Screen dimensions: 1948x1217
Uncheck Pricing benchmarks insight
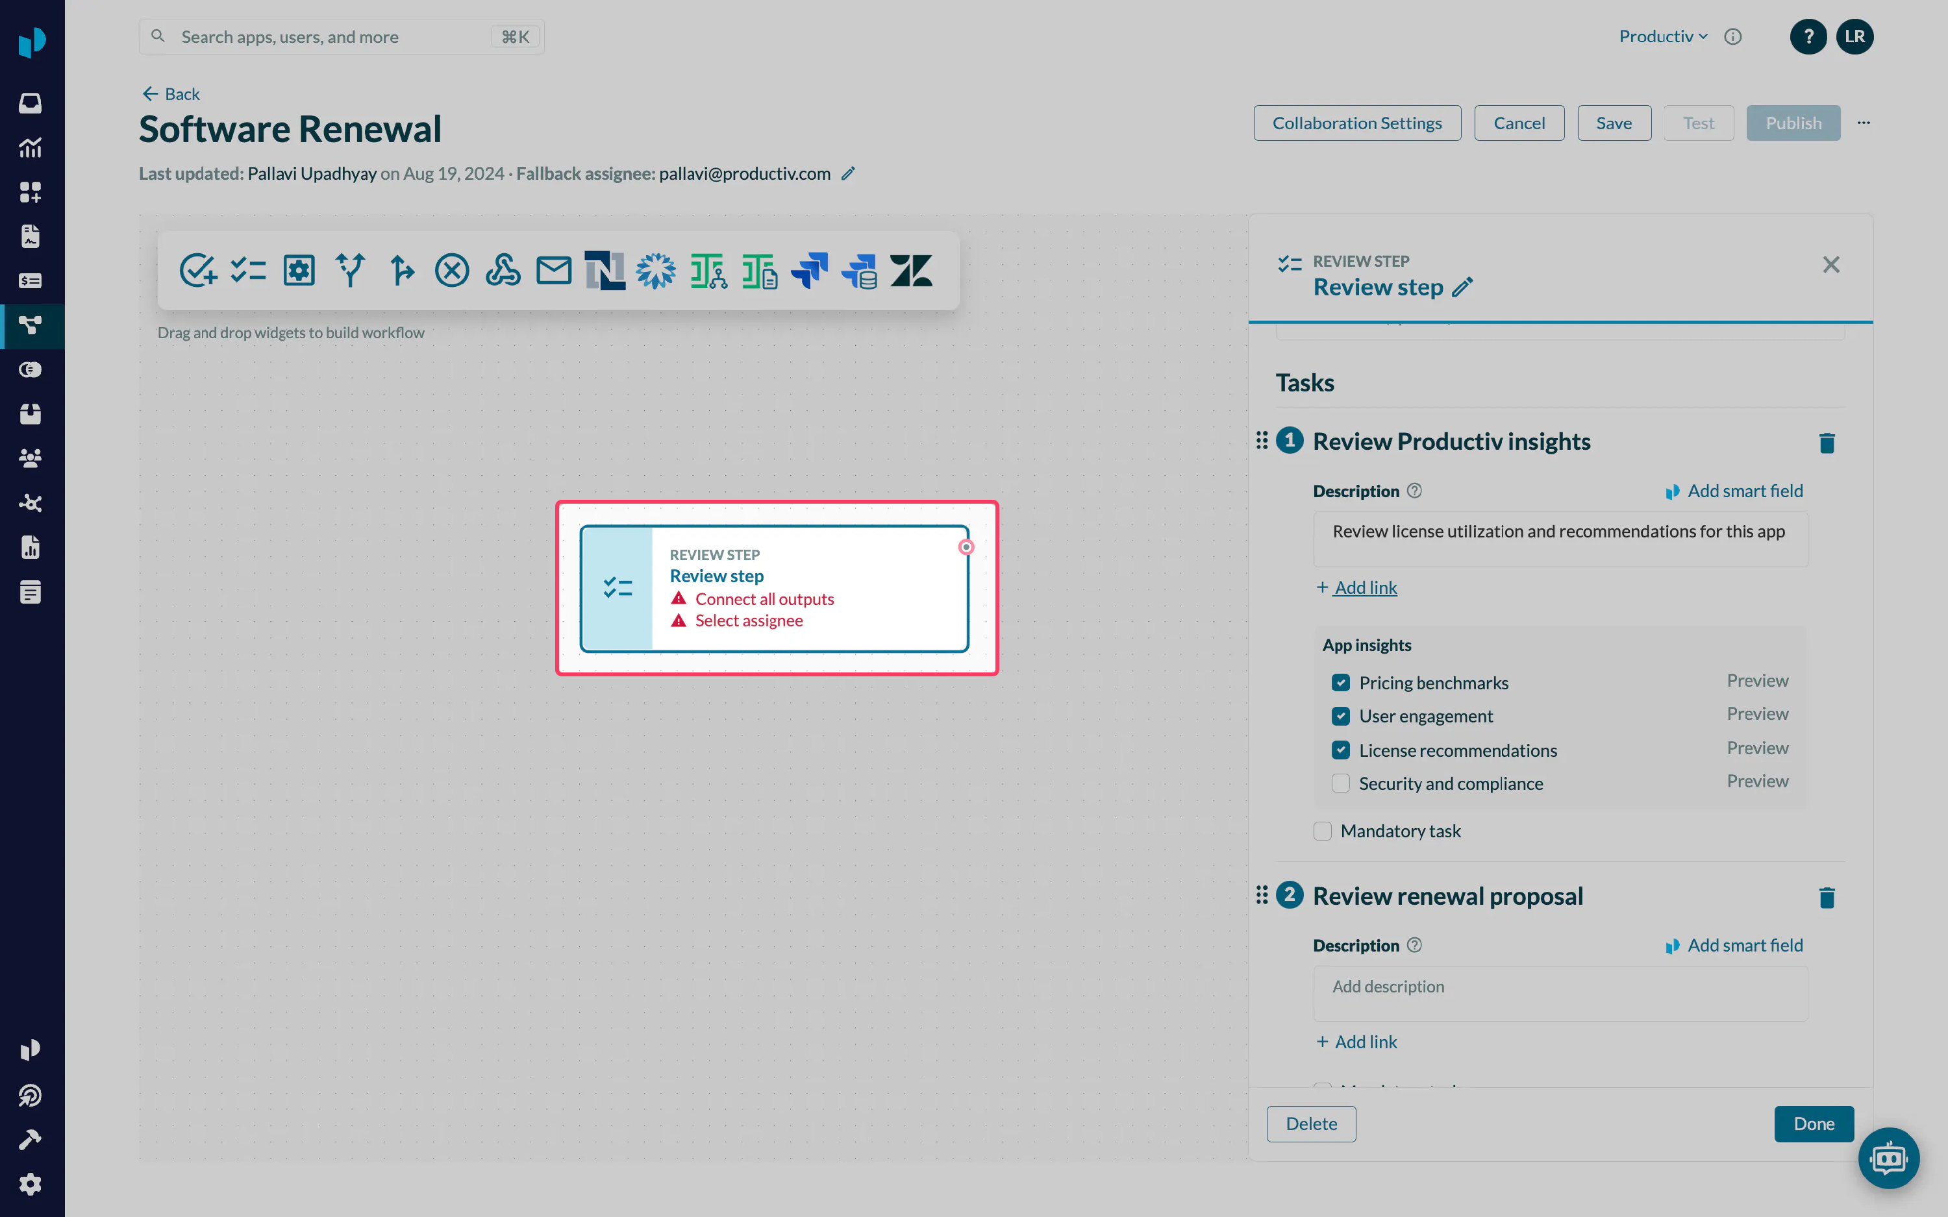(1340, 683)
